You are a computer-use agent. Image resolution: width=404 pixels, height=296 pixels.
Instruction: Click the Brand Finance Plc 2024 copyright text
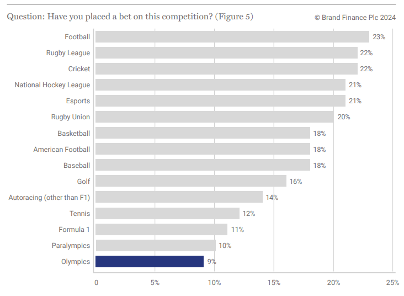(x=355, y=17)
